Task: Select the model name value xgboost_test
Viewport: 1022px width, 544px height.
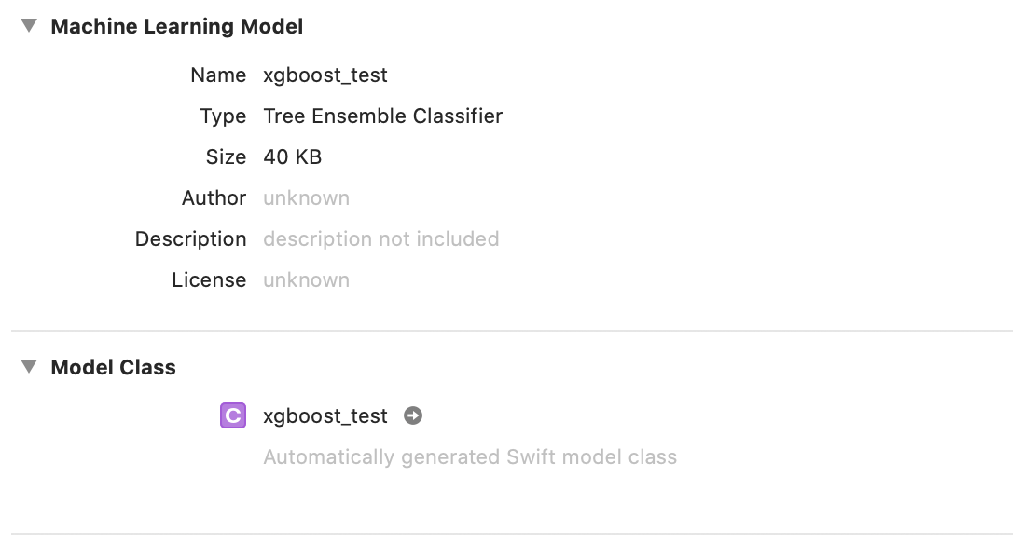Action: [x=325, y=75]
